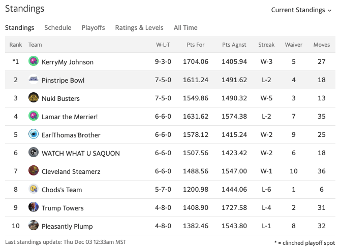Click the Trump Towers team name
340x252 pixels.
click(63, 208)
